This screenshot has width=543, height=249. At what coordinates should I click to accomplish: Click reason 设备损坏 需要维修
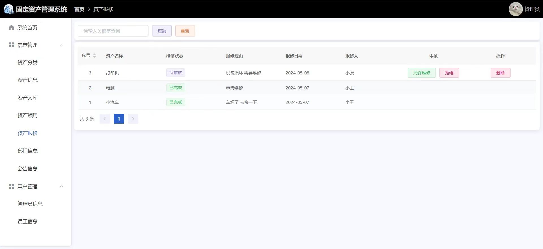point(244,73)
